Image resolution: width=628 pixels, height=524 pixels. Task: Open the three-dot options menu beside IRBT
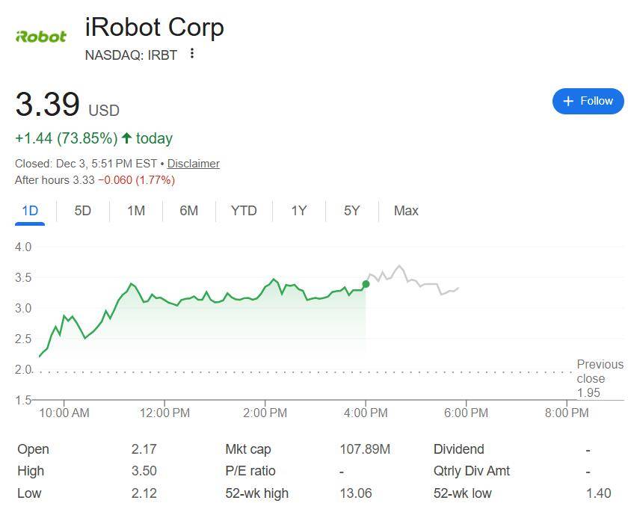(192, 54)
